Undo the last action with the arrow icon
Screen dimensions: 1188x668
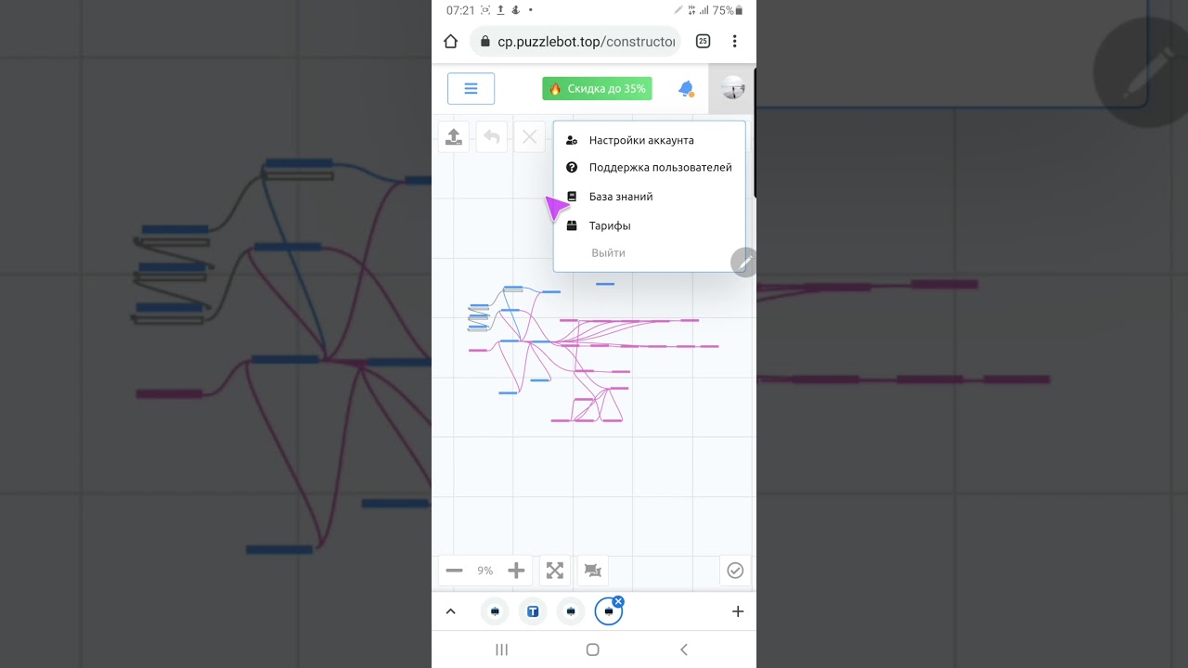[492, 137]
